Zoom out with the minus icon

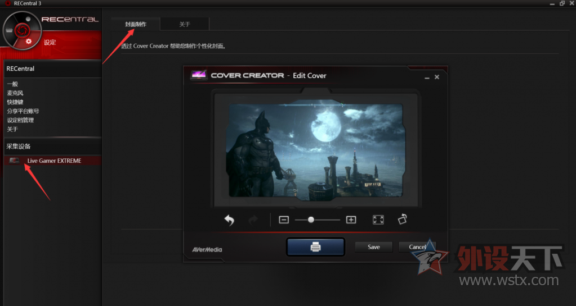pyautogui.click(x=284, y=220)
